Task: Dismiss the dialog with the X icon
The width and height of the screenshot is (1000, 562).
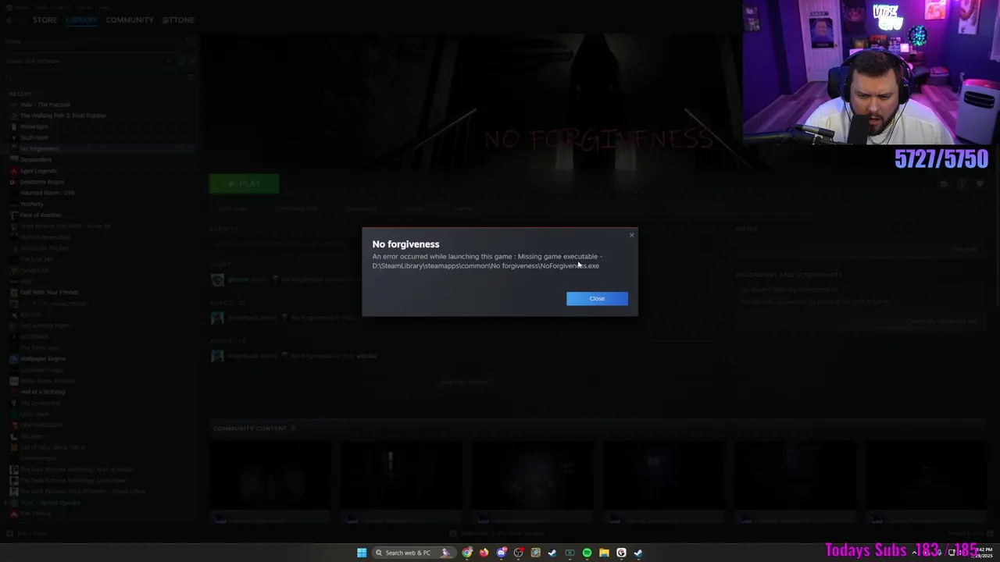Action: coord(632,235)
